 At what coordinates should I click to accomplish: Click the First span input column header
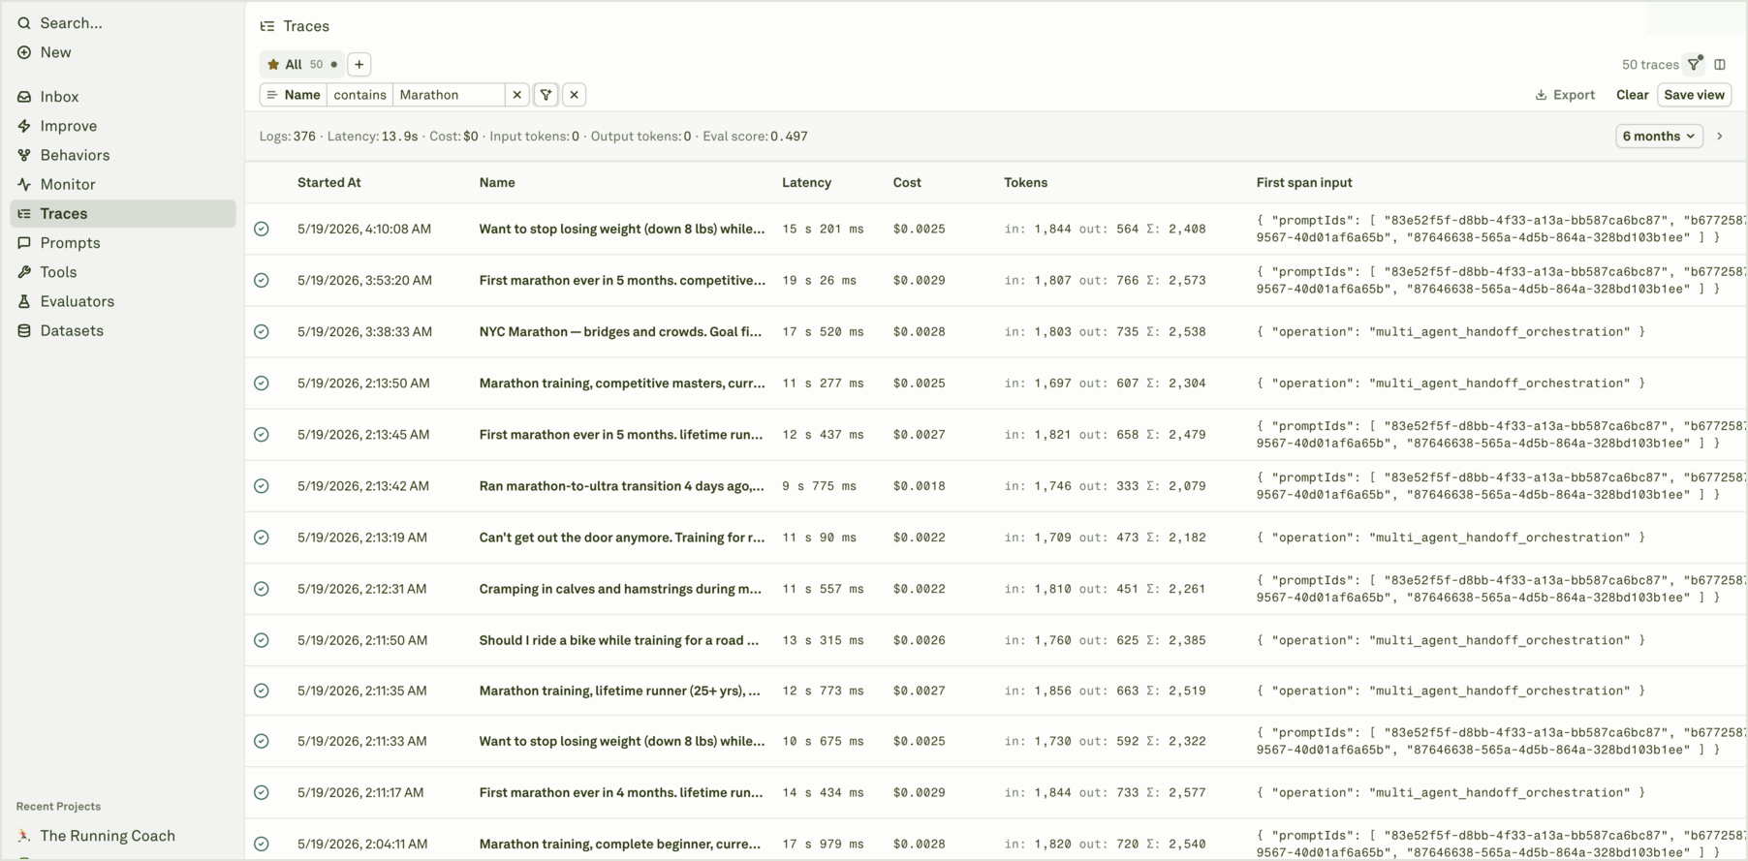point(1304,182)
